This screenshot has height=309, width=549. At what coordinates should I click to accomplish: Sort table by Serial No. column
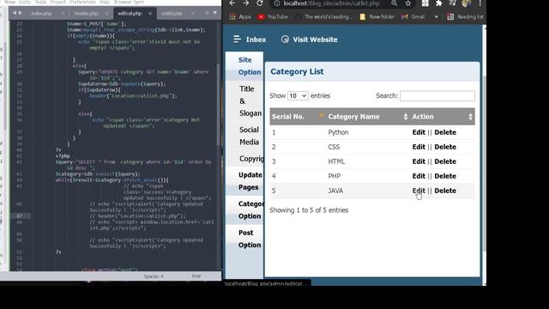[297, 117]
